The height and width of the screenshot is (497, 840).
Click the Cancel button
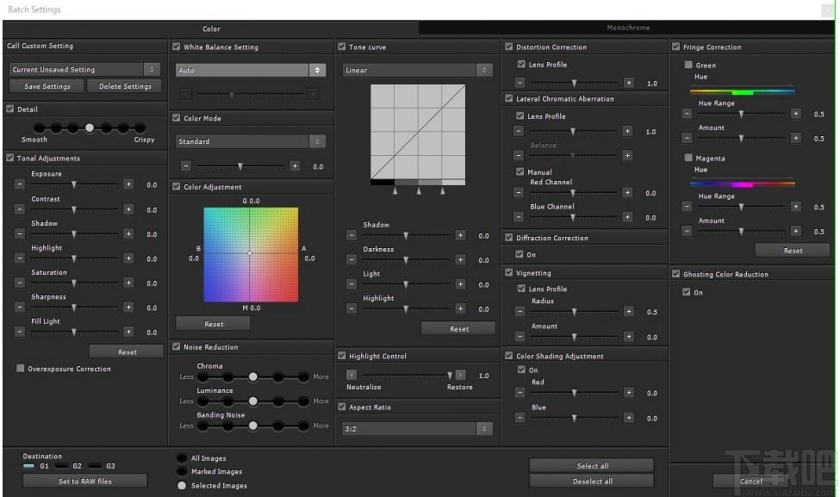point(750,481)
